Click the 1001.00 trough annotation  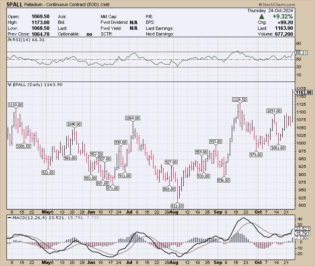click(278, 148)
